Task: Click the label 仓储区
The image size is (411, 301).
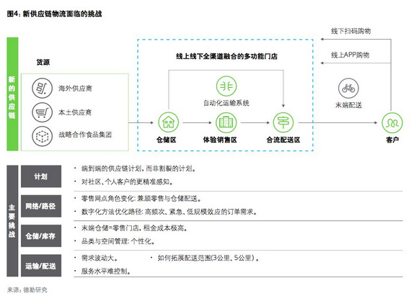Action: pyautogui.click(x=167, y=140)
